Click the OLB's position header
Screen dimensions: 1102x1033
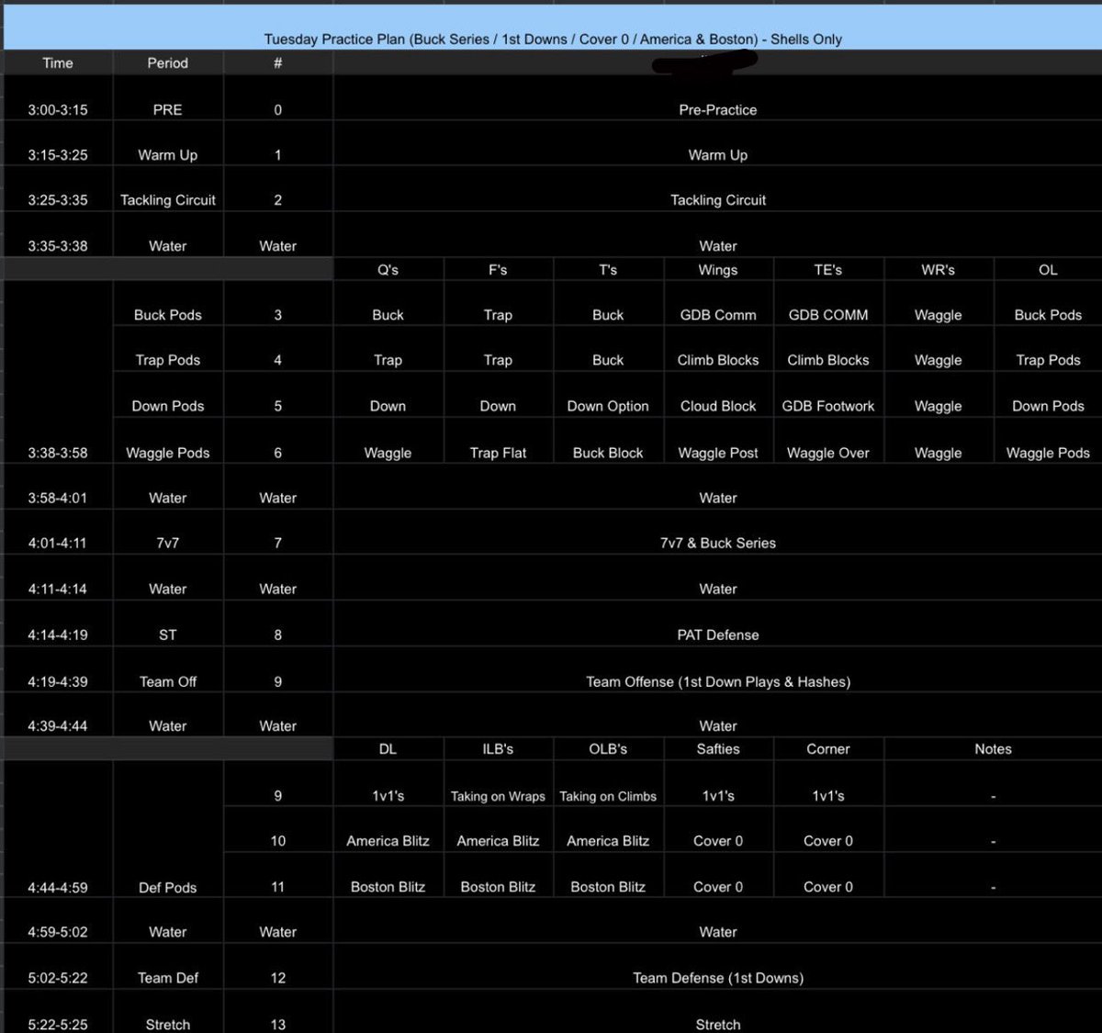608,748
